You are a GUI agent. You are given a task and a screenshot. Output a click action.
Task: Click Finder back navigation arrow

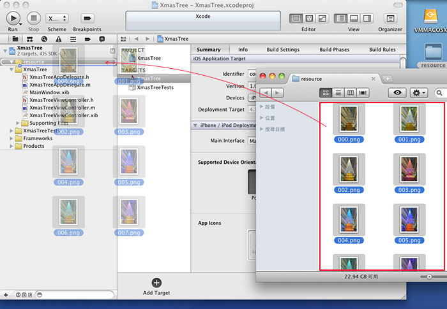point(266,93)
